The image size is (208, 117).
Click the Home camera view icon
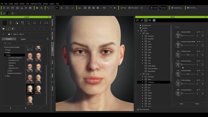(79, 8)
